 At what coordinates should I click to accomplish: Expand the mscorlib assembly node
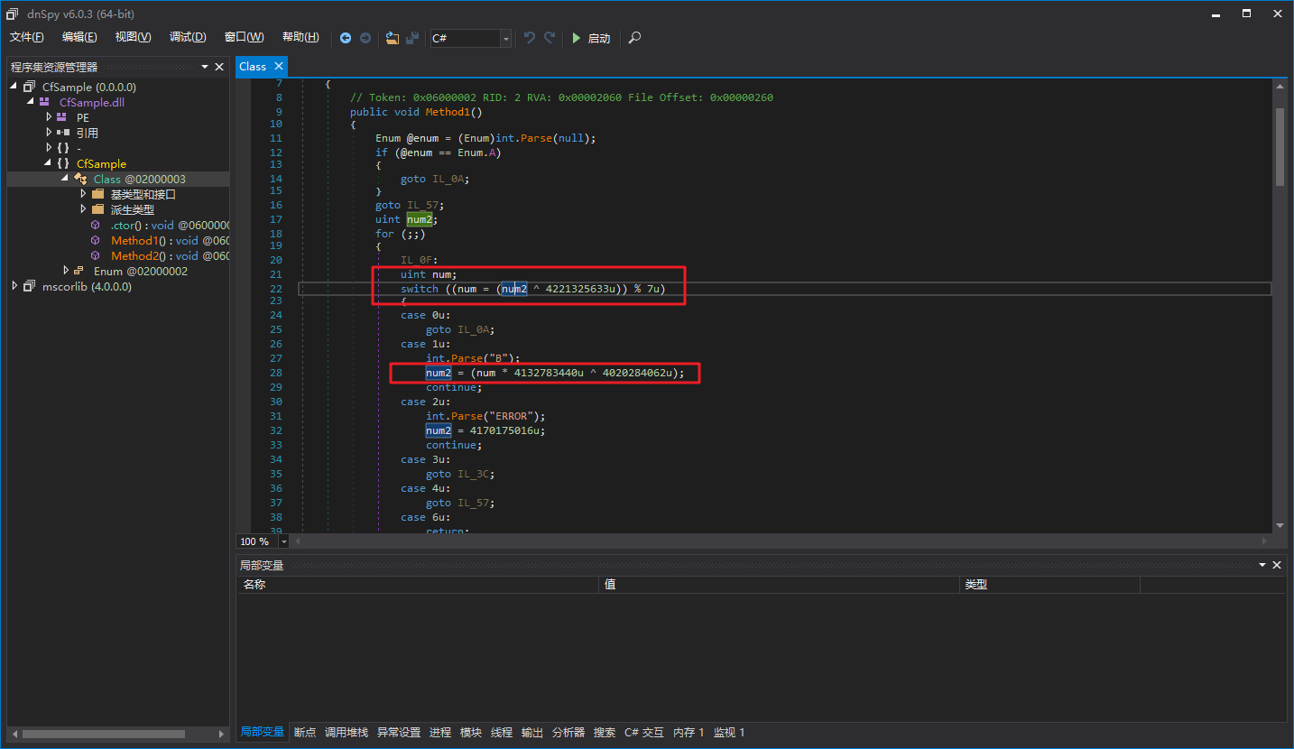[15, 286]
